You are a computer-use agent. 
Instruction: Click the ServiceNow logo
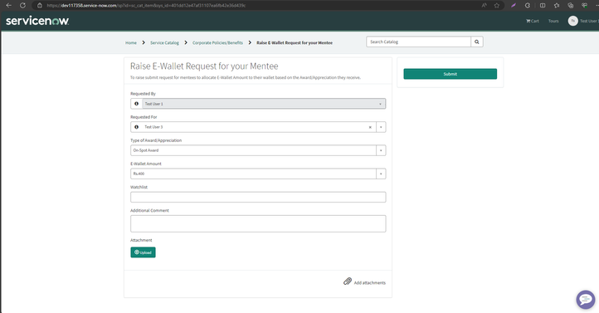coord(37,21)
